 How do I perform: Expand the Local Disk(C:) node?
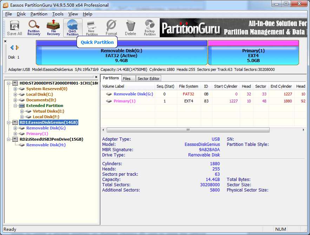(x=15, y=94)
